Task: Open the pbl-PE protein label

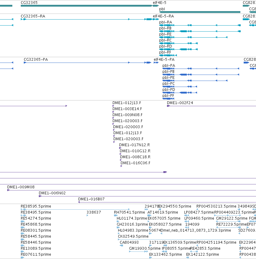Action: coord(168,78)
